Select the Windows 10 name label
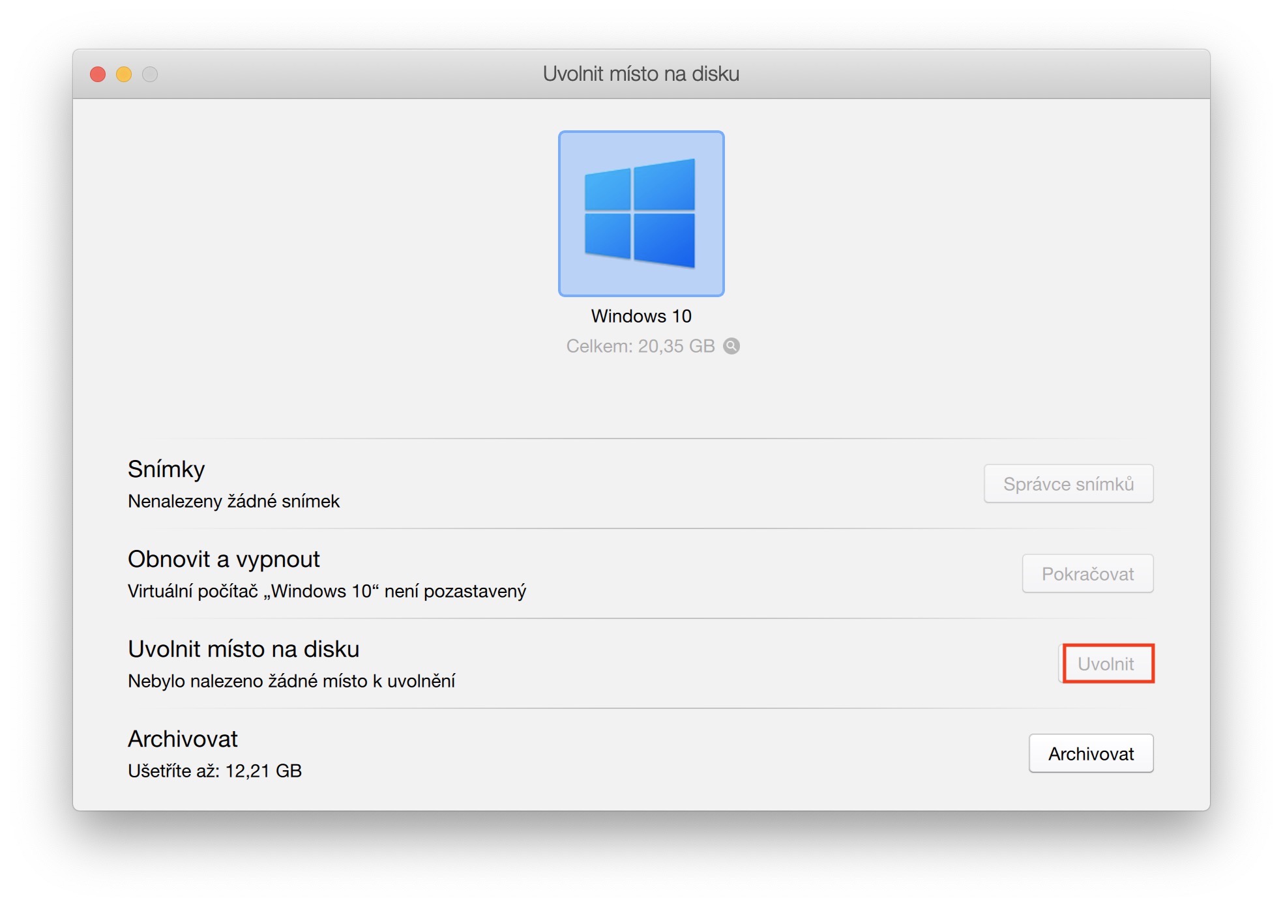The height and width of the screenshot is (907, 1283). [641, 316]
